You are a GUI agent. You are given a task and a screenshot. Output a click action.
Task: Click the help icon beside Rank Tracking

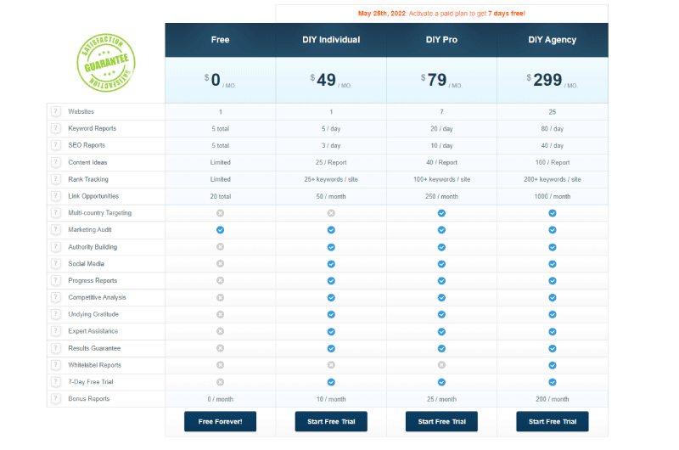click(x=55, y=179)
